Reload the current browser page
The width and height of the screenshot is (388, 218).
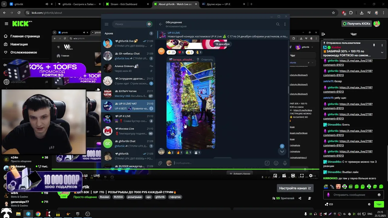tap(19, 13)
